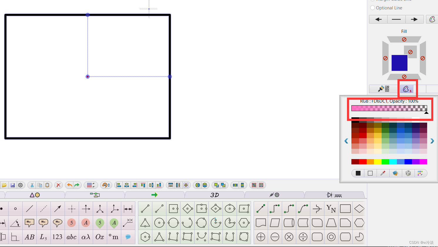Switch to the flowchart shapes tab
Screen dimensions: 438x247
pos(95,195)
